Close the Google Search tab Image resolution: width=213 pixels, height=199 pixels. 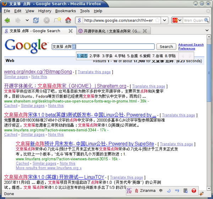pyautogui.click(x=71, y=31)
